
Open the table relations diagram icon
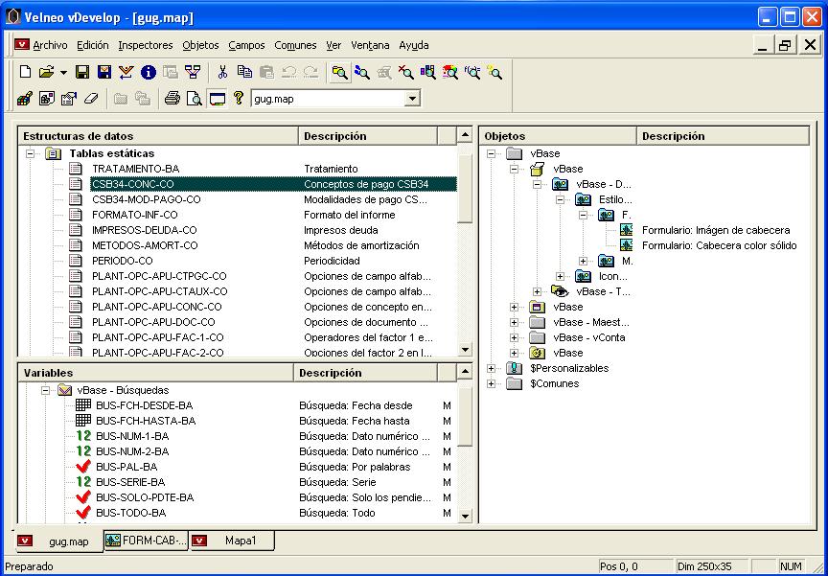(x=193, y=72)
